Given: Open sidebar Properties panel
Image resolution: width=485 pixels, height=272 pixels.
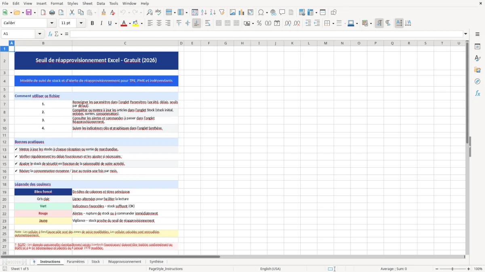Looking at the screenshot, I should 477,47.
